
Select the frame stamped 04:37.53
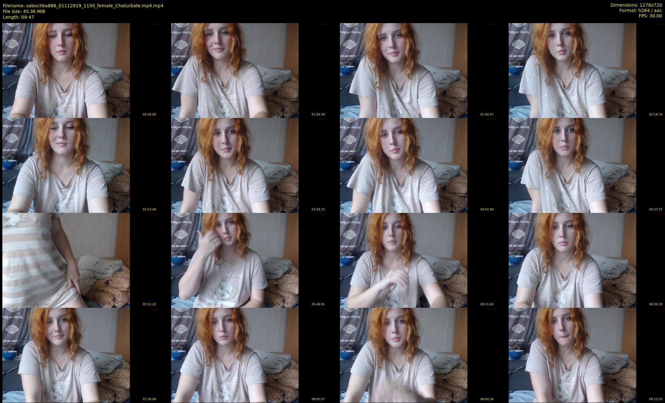[x=572, y=165]
